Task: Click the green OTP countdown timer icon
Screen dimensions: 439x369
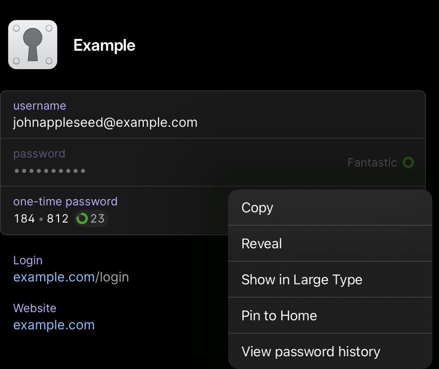Action: tap(82, 219)
